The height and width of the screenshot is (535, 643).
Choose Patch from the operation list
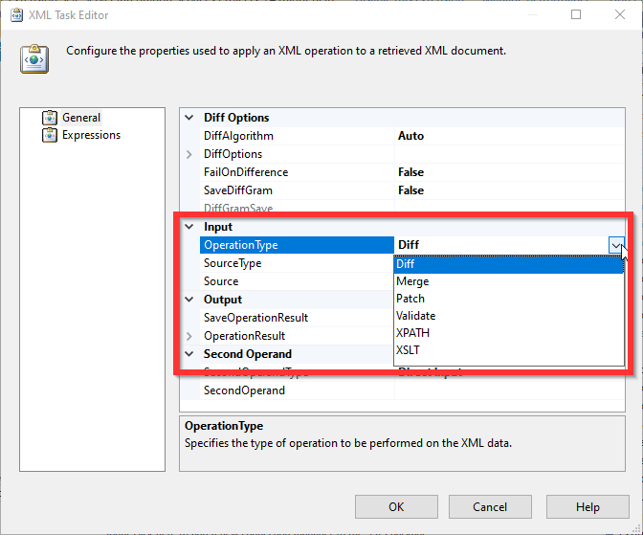[x=410, y=299]
